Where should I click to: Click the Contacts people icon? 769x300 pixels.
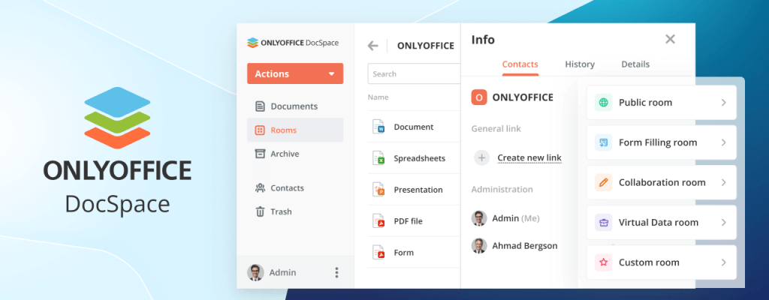click(x=260, y=188)
